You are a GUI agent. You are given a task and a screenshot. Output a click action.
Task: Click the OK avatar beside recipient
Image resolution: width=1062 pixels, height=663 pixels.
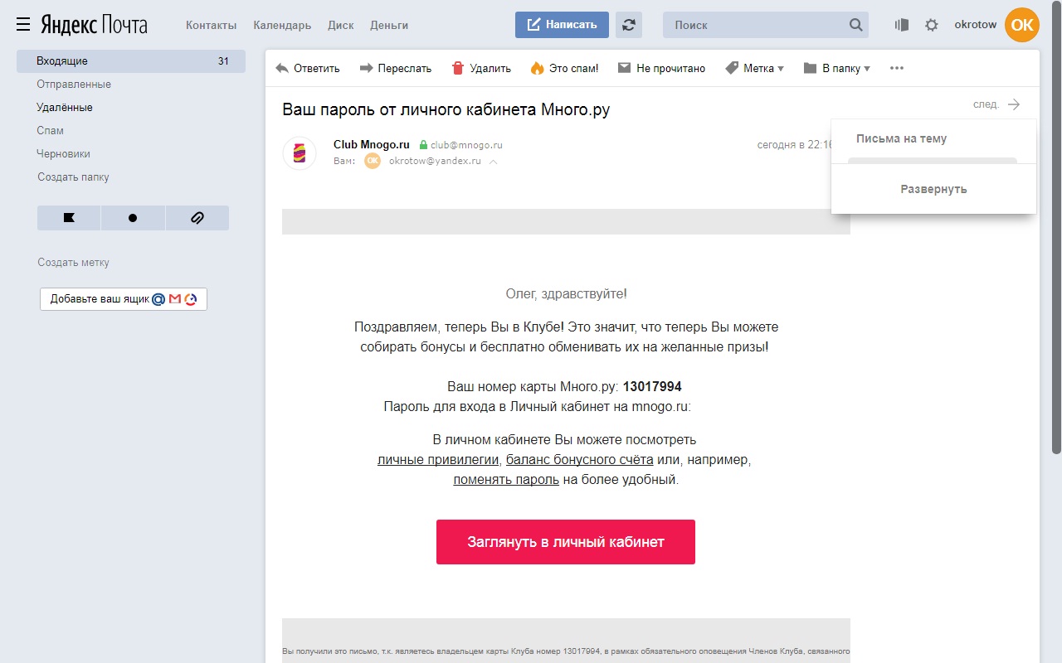pos(373,161)
